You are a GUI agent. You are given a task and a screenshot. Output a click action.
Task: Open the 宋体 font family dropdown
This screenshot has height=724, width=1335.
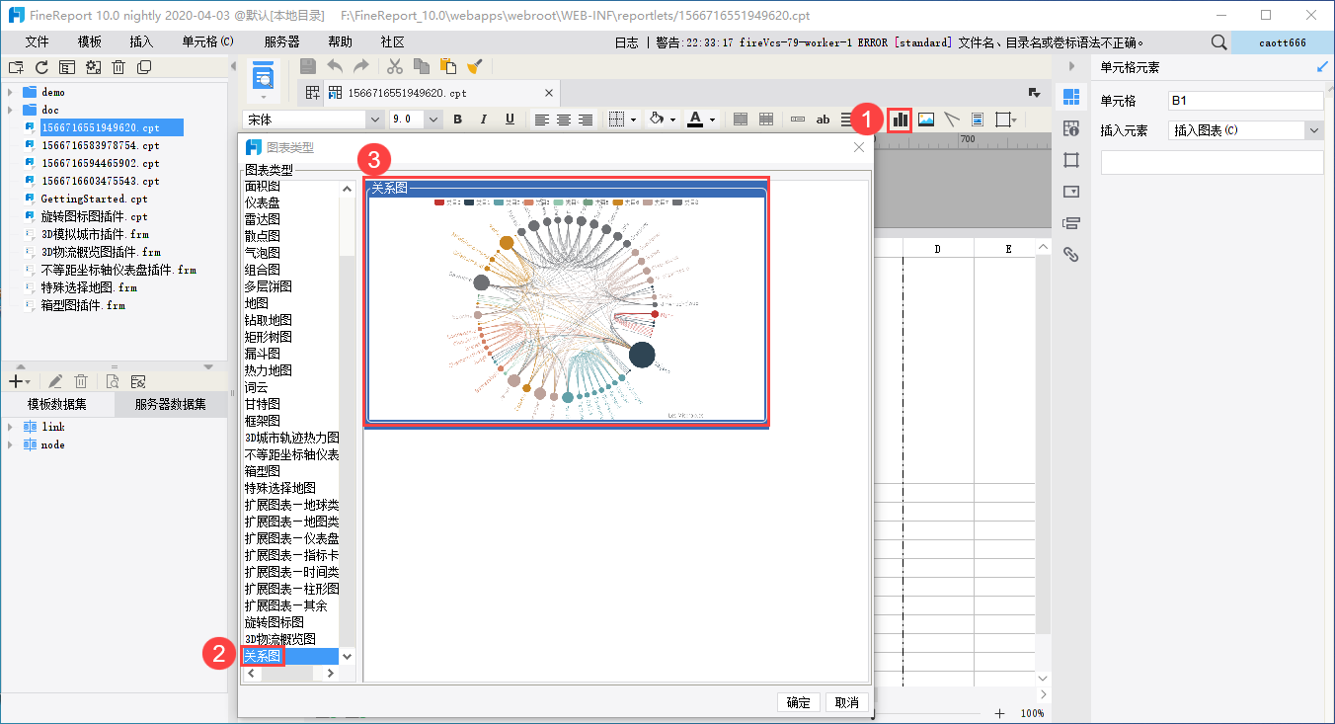pyautogui.click(x=374, y=120)
